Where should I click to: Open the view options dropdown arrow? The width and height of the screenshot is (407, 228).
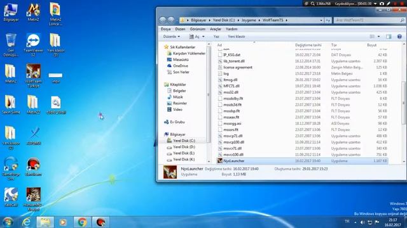click(x=379, y=37)
